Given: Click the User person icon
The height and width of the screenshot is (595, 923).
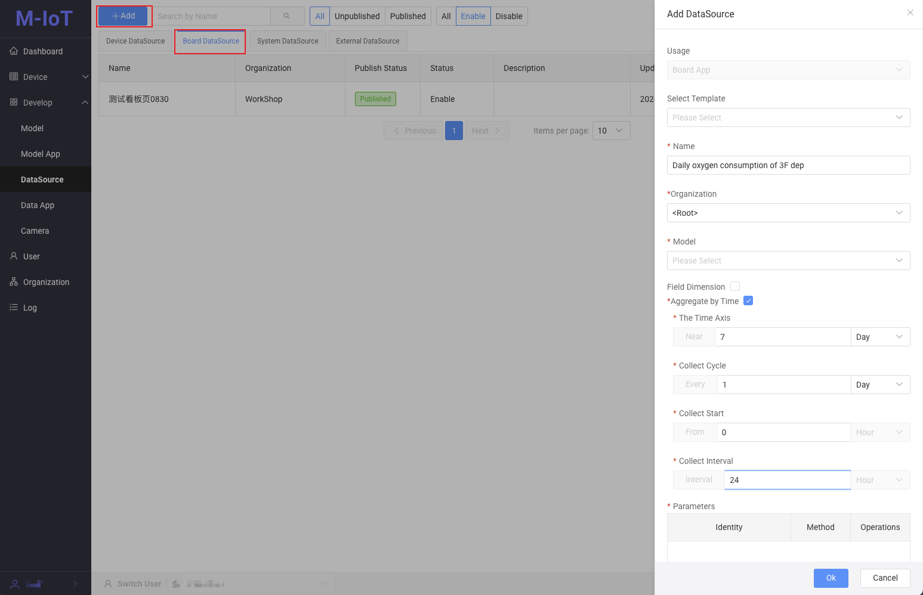Looking at the screenshot, I should [14, 256].
